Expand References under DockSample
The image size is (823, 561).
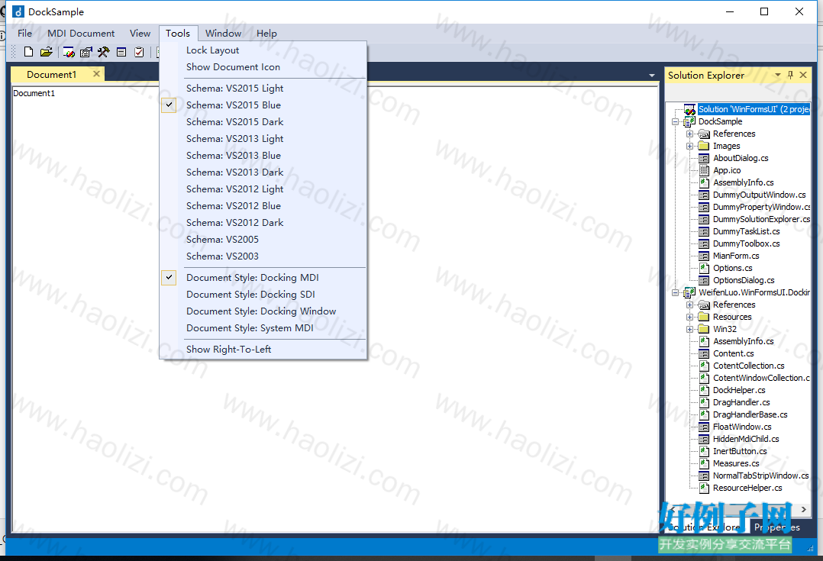click(x=689, y=134)
